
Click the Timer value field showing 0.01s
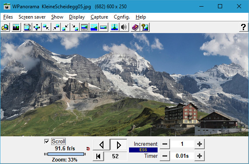coord(182,156)
